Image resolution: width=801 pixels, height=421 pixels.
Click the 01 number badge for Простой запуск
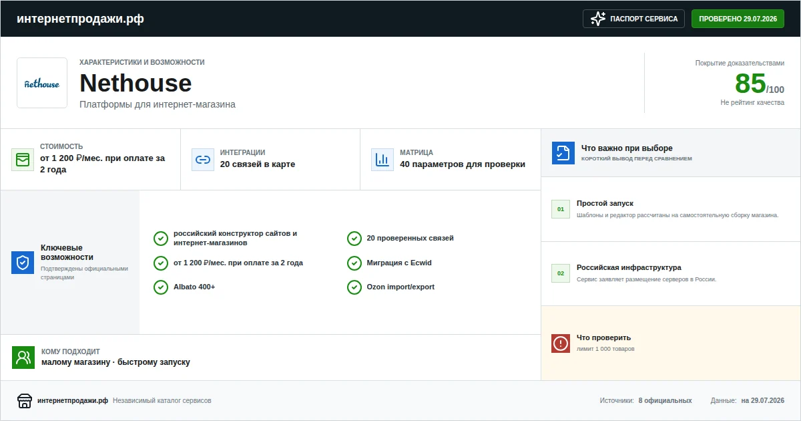click(x=561, y=209)
